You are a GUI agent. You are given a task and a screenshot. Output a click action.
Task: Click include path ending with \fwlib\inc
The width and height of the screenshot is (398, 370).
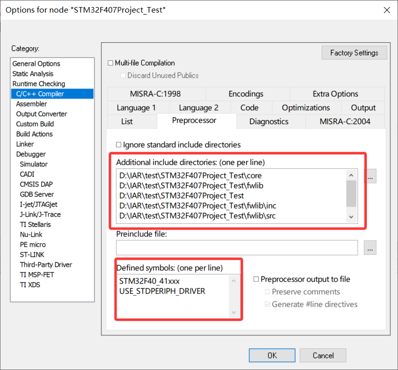[x=197, y=206]
